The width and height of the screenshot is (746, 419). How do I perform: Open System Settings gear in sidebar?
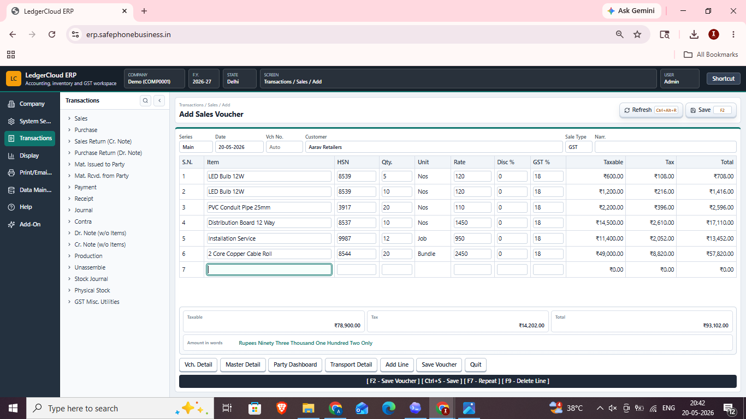coord(29,121)
